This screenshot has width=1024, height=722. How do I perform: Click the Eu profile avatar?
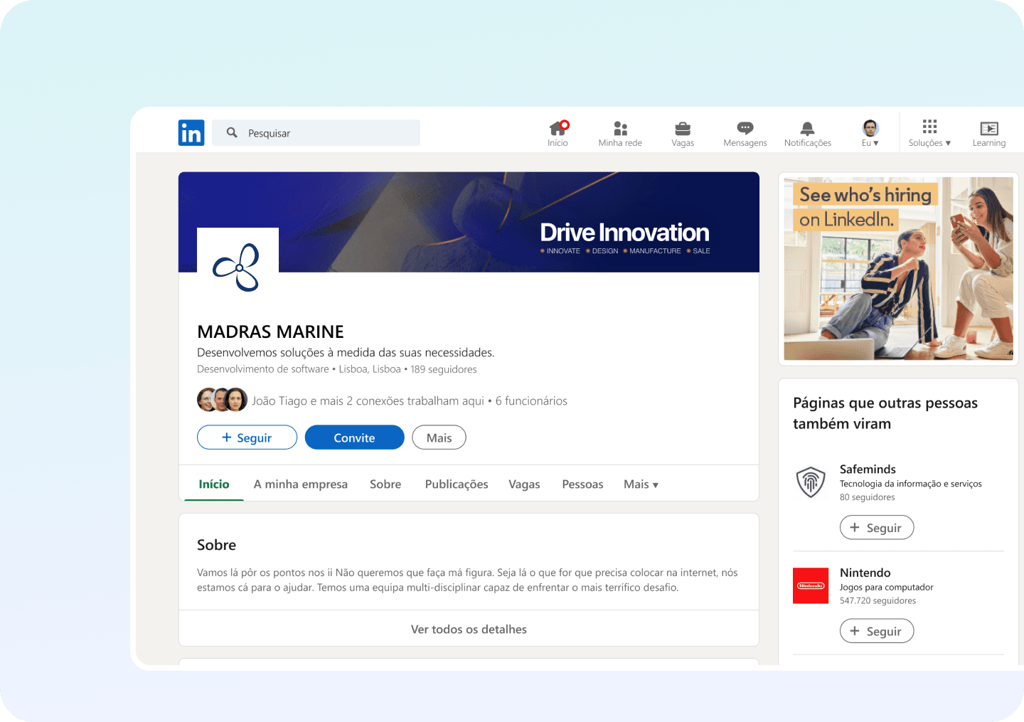(870, 128)
